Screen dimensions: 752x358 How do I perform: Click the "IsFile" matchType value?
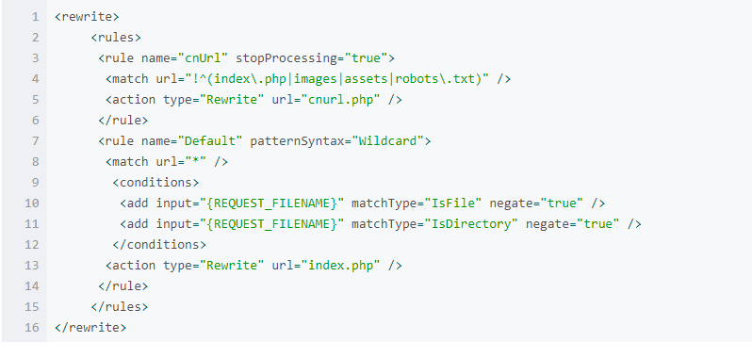pyautogui.click(x=453, y=203)
